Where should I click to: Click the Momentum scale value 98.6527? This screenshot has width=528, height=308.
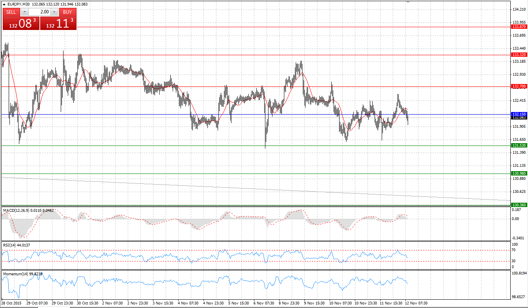[519, 296]
